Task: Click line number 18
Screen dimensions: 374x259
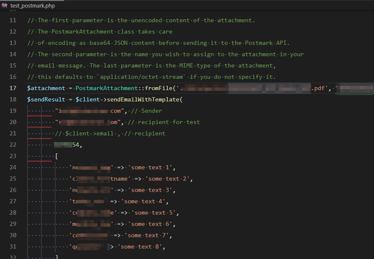Action: 13,99
